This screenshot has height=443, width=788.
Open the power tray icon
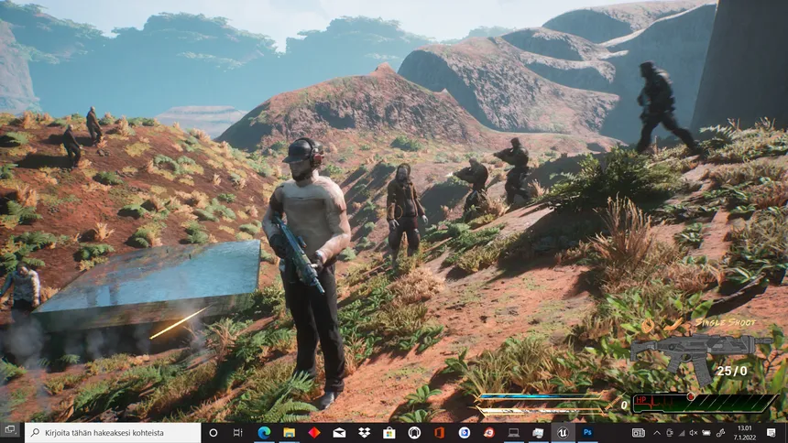[x=706, y=433]
